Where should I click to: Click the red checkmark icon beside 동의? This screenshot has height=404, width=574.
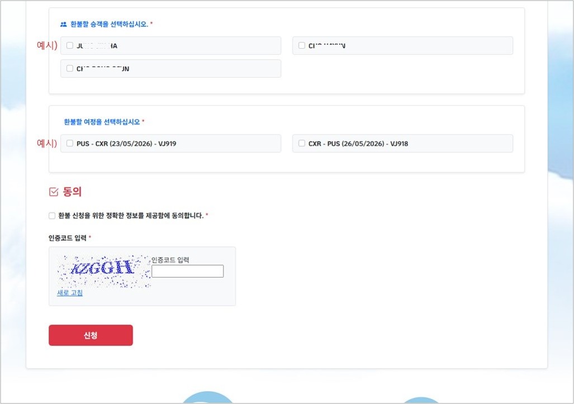pyautogui.click(x=54, y=192)
